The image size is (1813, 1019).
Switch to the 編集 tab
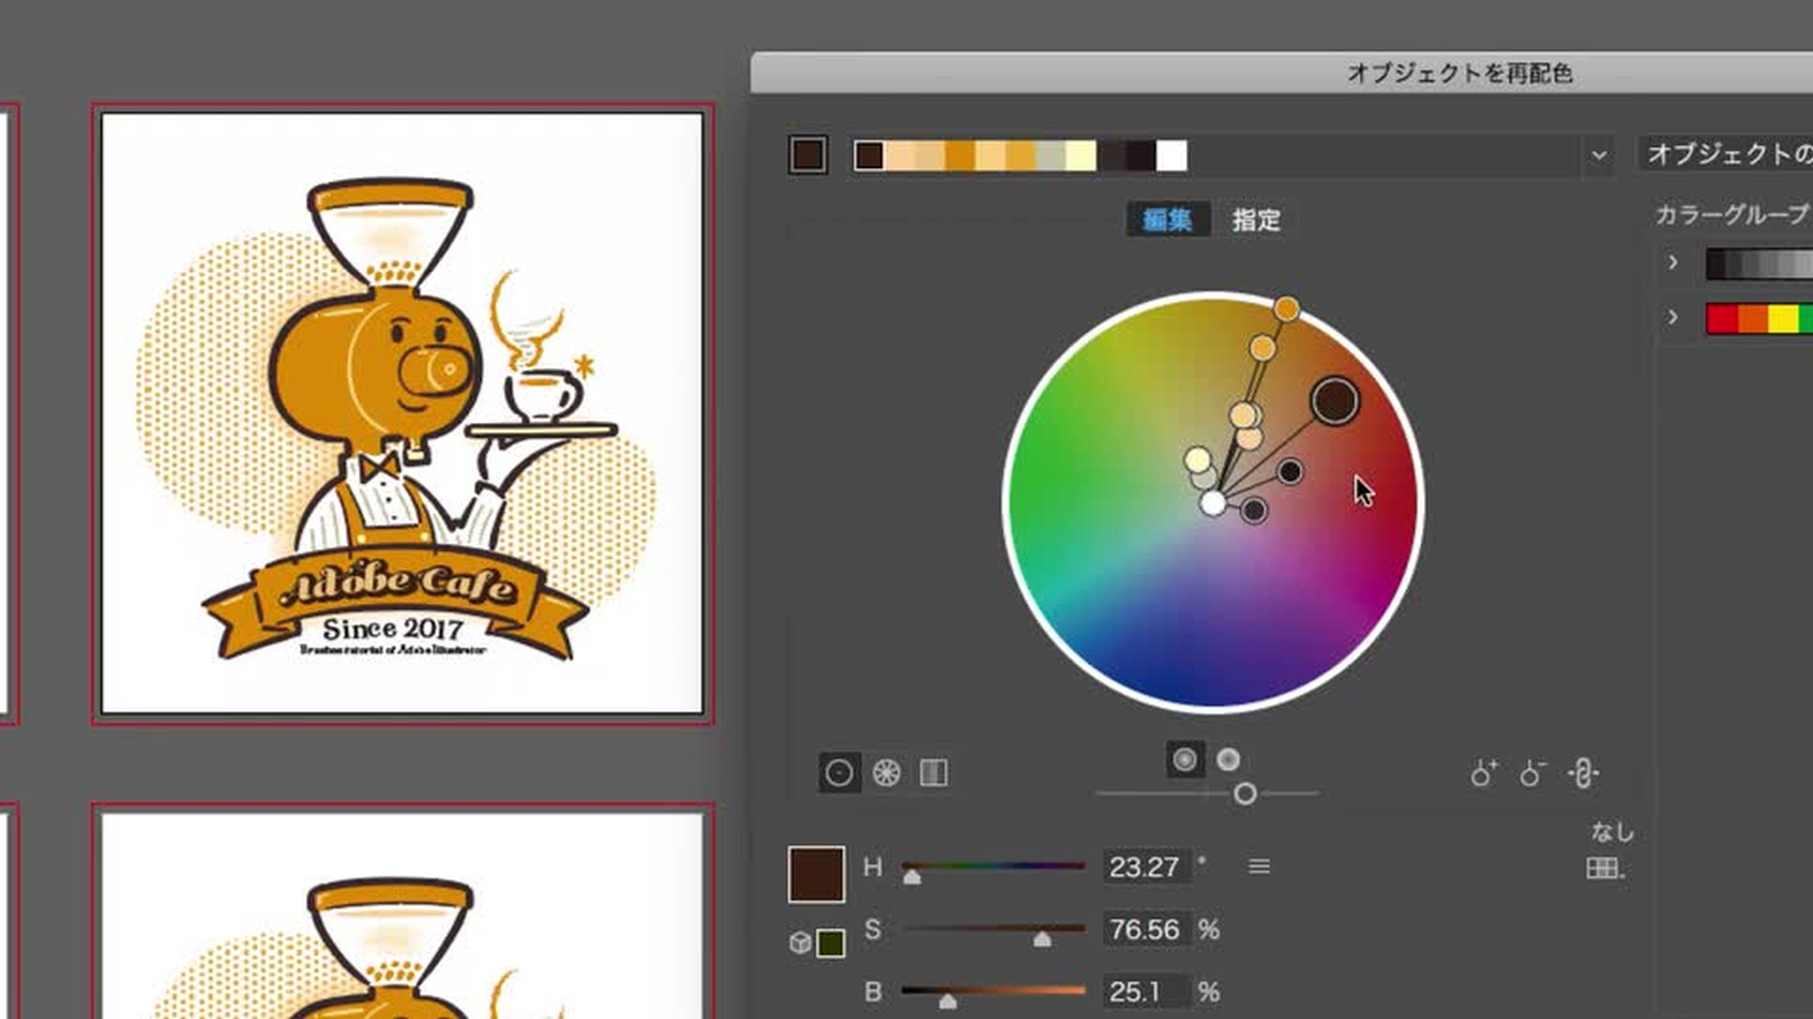pos(1167,220)
